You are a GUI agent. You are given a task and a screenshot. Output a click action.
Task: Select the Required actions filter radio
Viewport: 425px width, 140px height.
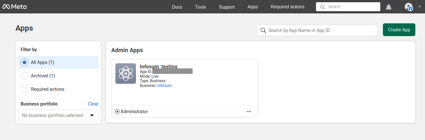tap(24, 89)
